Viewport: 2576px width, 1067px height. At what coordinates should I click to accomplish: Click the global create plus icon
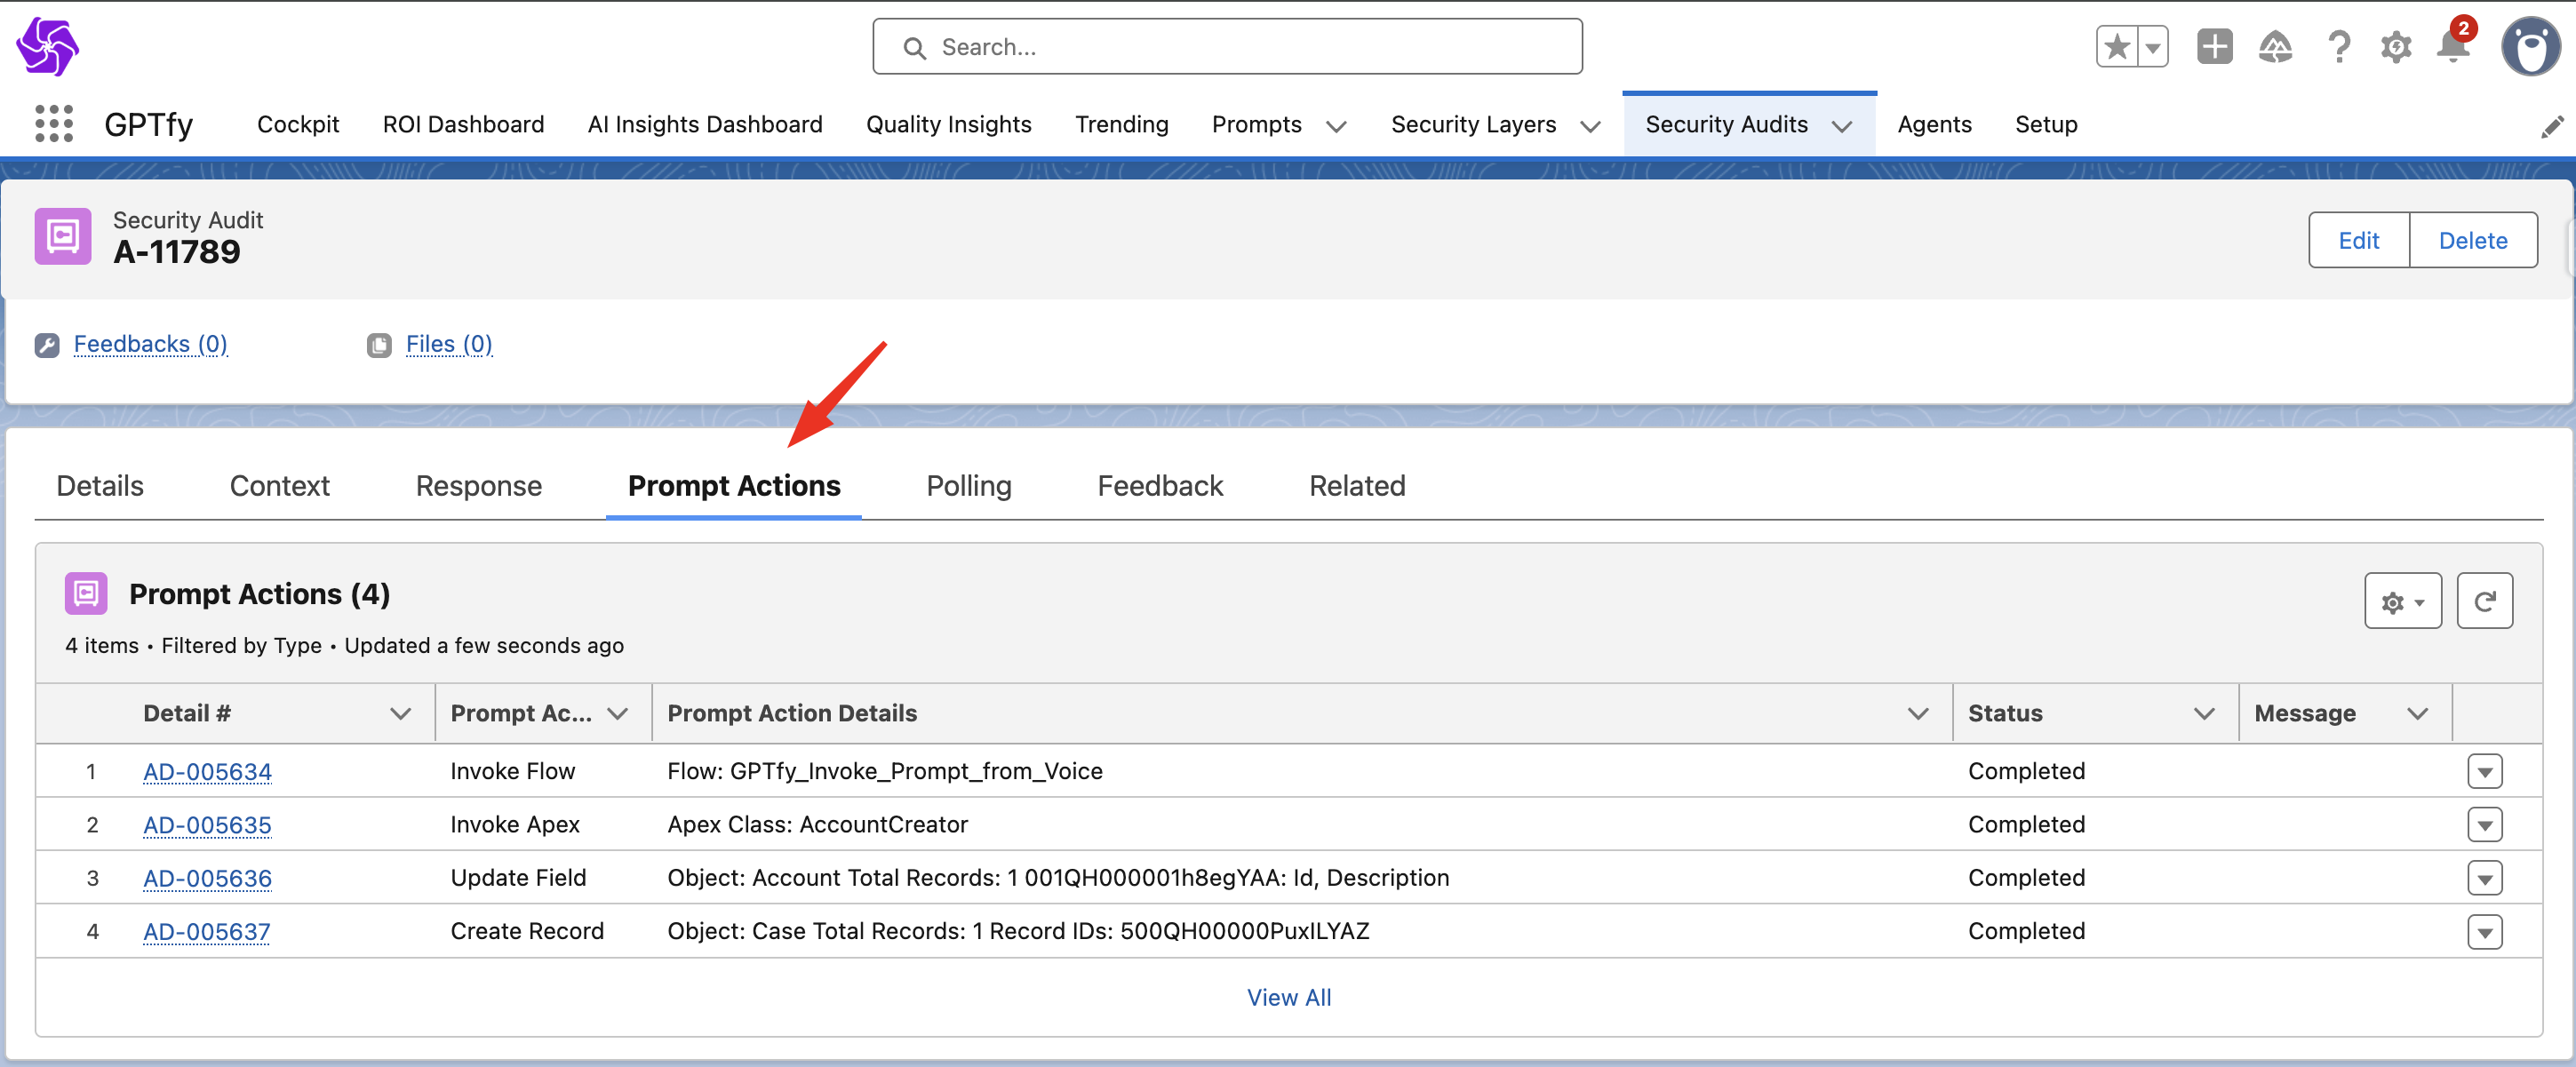point(2214,47)
